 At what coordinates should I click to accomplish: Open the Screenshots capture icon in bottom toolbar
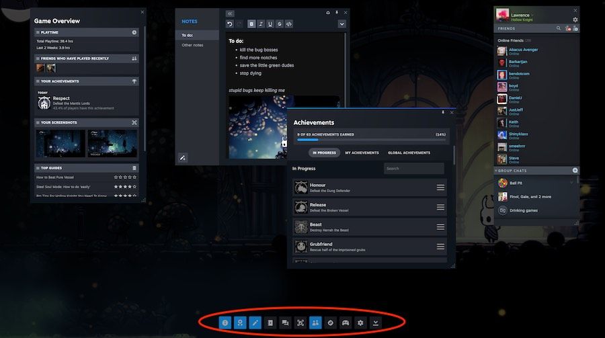[x=300, y=323]
